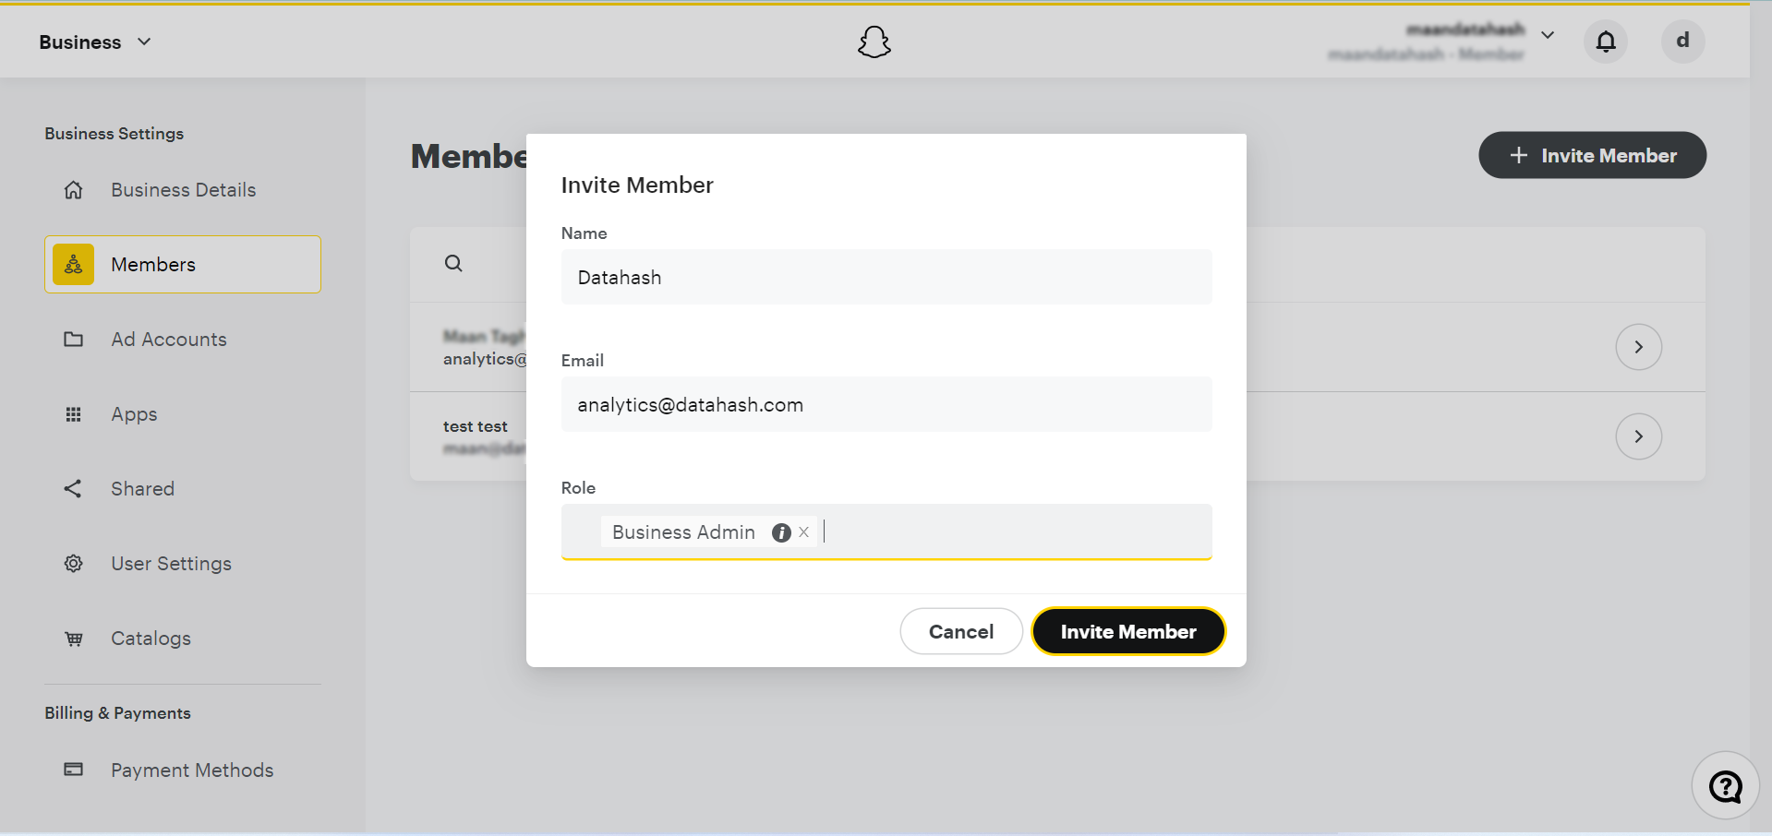The height and width of the screenshot is (836, 1772).
Task: Open the help chat bubble icon
Action: [1725, 786]
